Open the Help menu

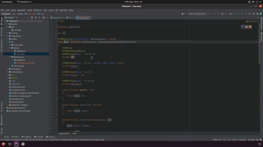coord(71,10)
